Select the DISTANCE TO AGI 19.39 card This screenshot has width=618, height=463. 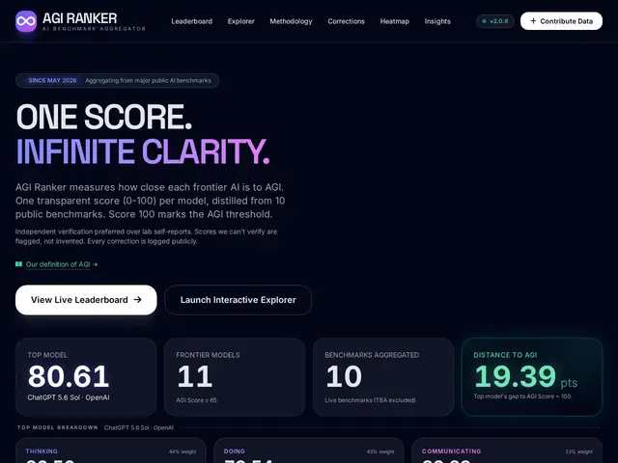pos(532,377)
